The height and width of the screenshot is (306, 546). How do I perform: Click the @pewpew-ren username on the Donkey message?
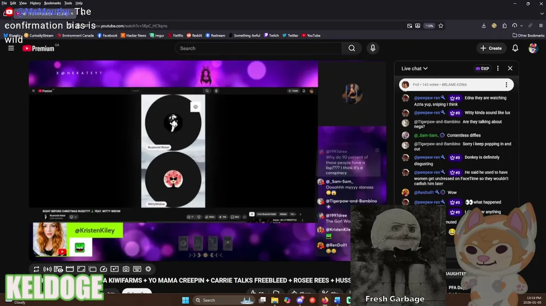(427, 157)
